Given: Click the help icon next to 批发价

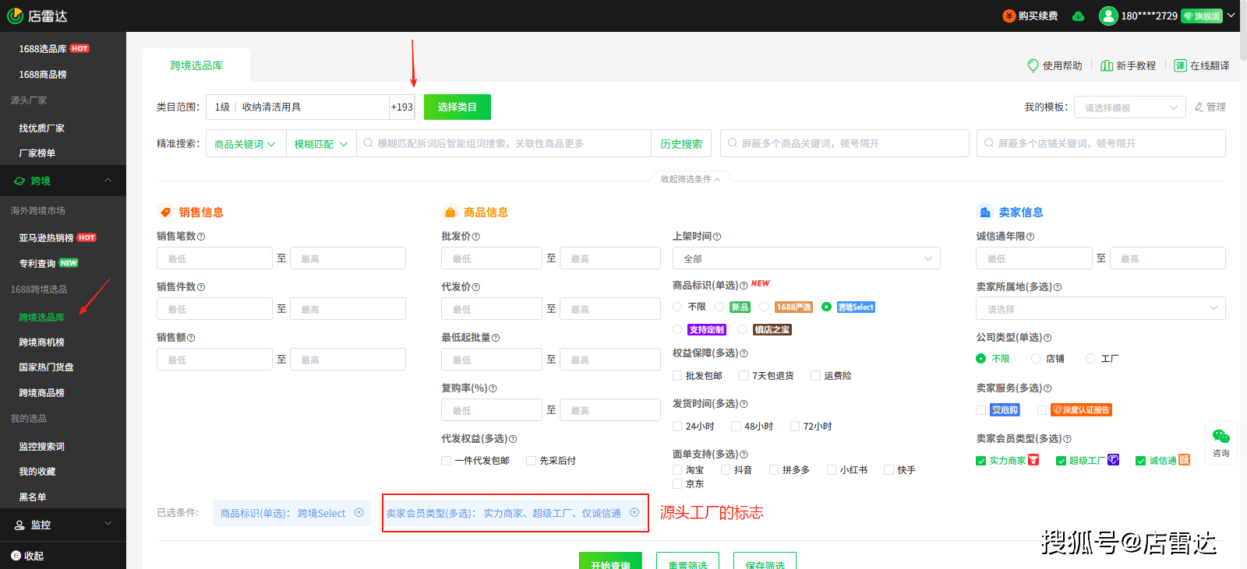Looking at the screenshot, I should [x=475, y=237].
